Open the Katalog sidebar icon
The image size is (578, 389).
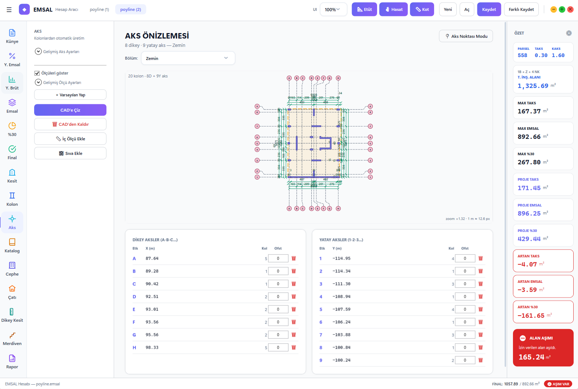tap(12, 246)
